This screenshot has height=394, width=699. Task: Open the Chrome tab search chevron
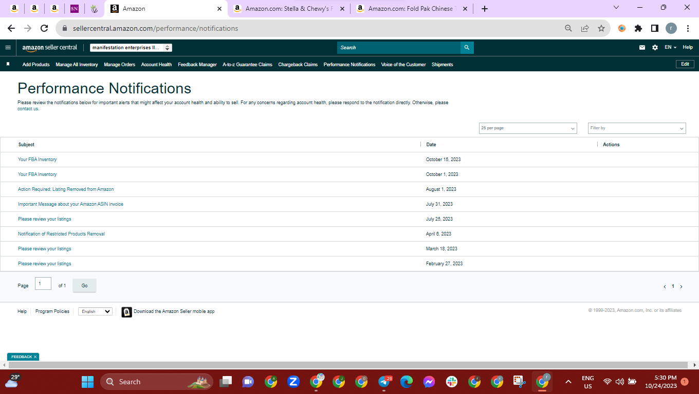coord(616,8)
